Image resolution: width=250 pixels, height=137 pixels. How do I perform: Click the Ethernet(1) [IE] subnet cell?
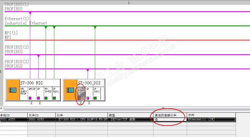[211, 119]
